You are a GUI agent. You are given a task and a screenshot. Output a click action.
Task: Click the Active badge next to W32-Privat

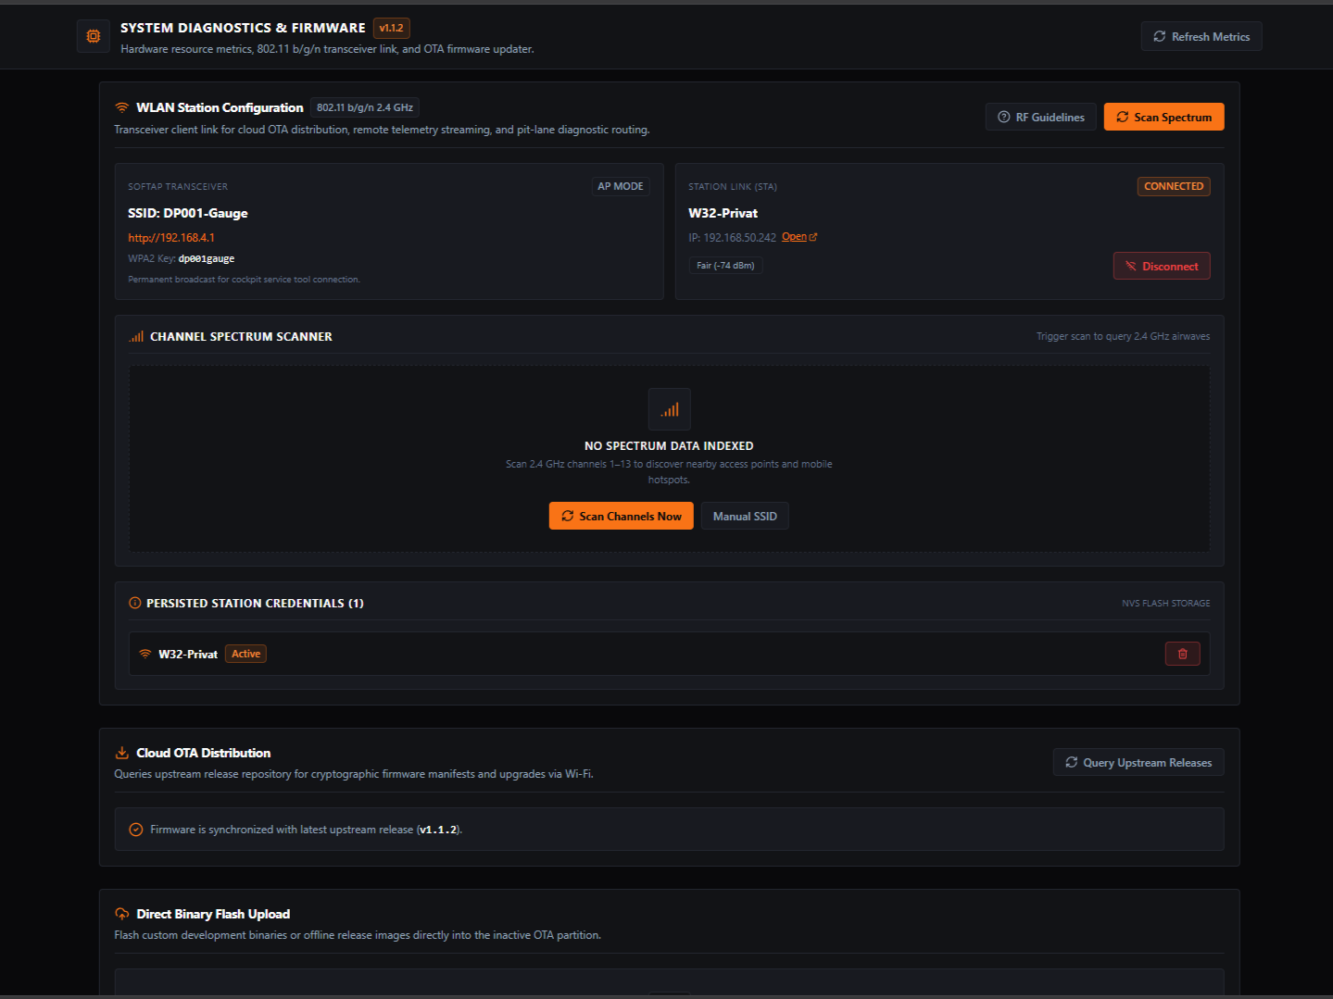tap(245, 654)
